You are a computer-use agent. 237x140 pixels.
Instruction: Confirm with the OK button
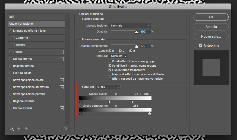tap(211, 17)
